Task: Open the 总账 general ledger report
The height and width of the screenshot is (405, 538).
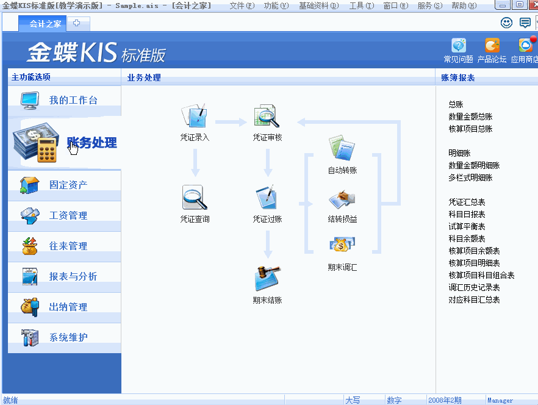Action: tap(456, 104)
